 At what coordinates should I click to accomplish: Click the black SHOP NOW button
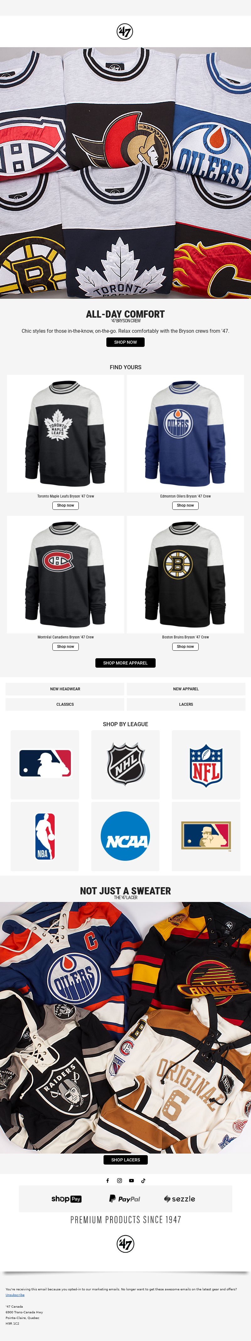tap(125, 342)
